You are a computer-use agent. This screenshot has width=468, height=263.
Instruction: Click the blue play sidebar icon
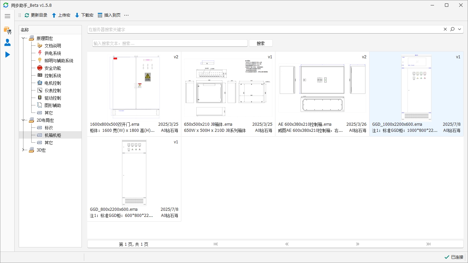7,55
